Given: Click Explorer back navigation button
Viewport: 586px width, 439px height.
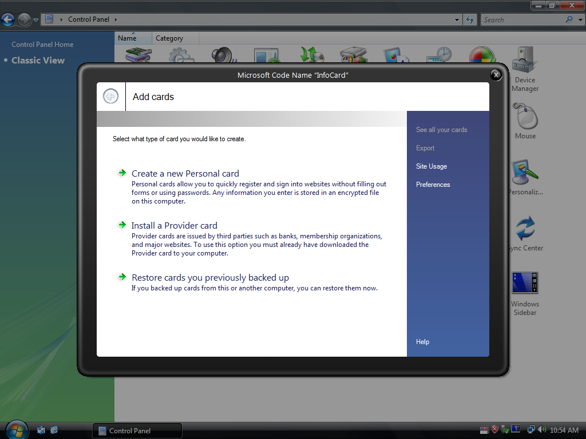Looking at the screenshot, I should pos(8,19).
